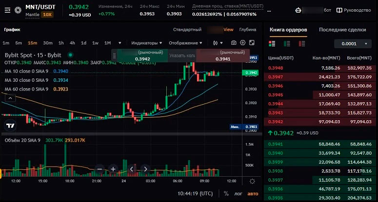Screen dimensions: 378x202
Task: Click the Указать кол. quantity field
Action: click(181, 55)
